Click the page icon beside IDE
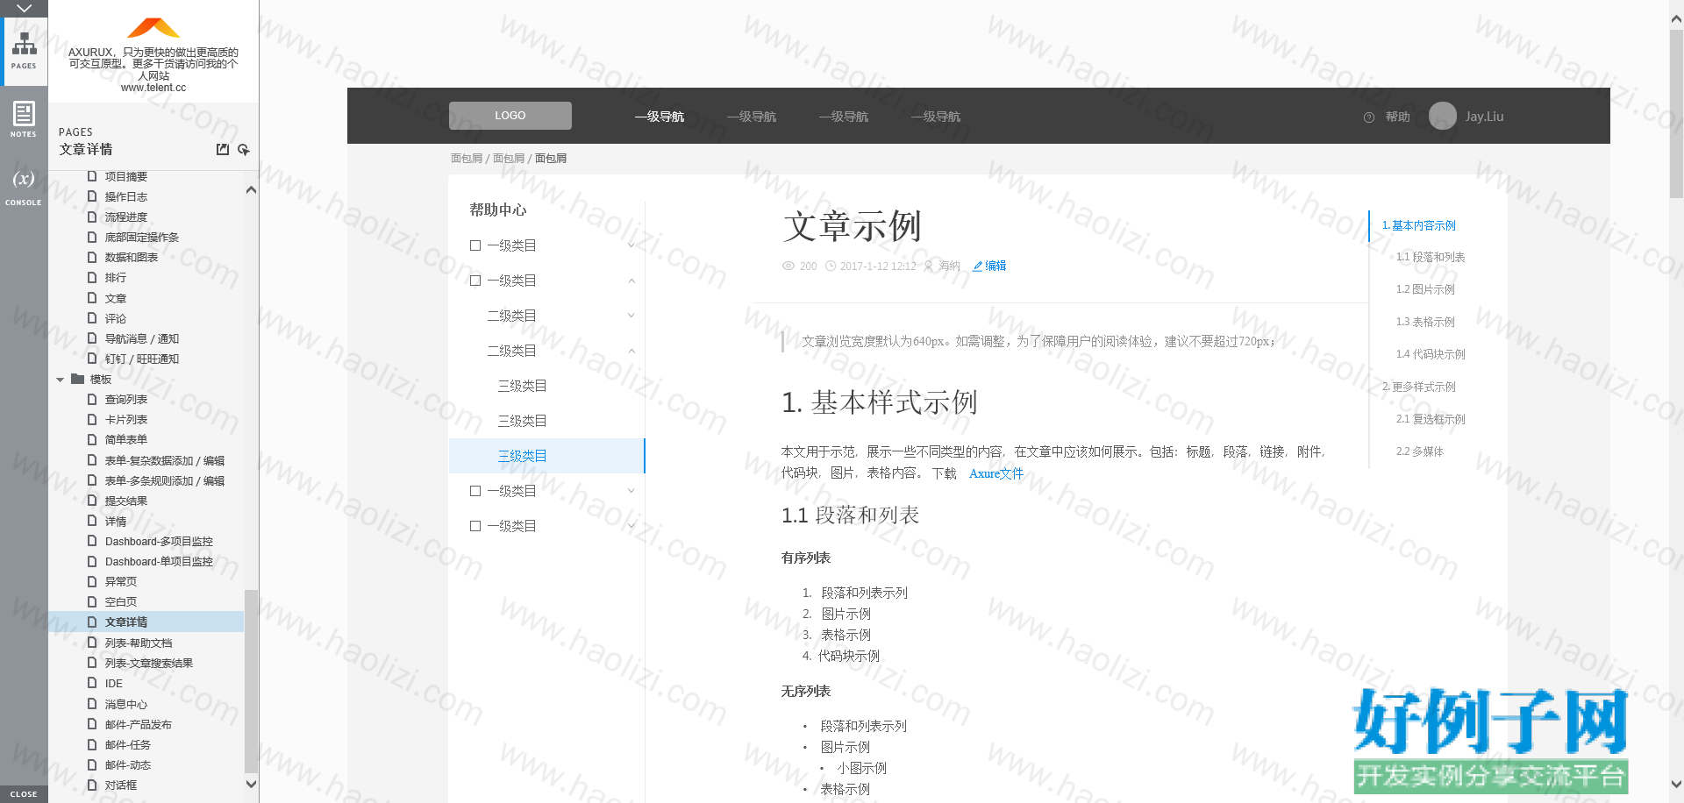Viewport: 1684px width, 803px height. [x=92, y=683]
